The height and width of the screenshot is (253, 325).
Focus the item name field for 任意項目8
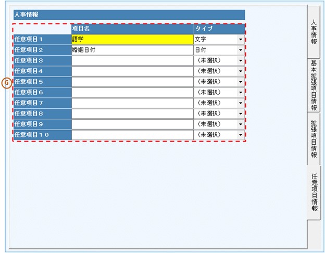click(132, 113)
